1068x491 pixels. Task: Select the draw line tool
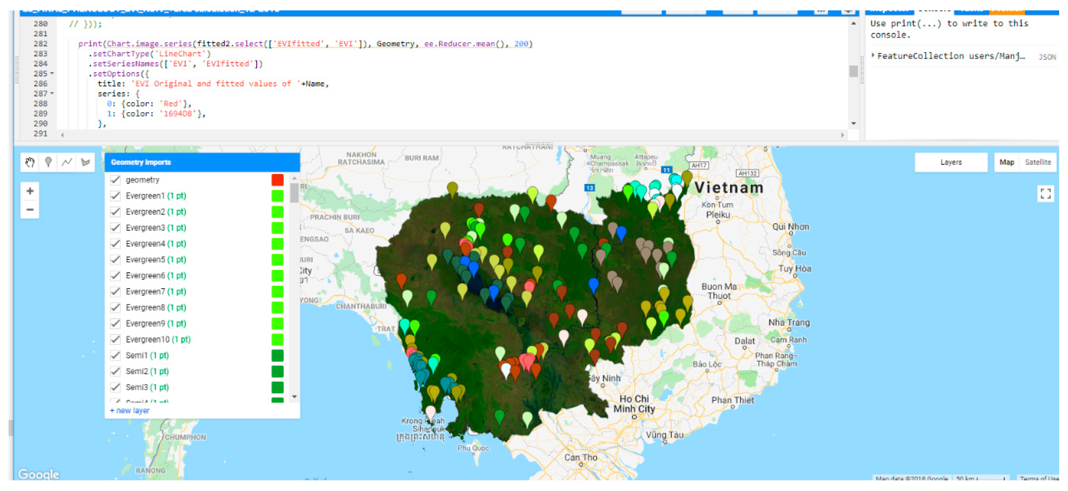click(67, 162)
